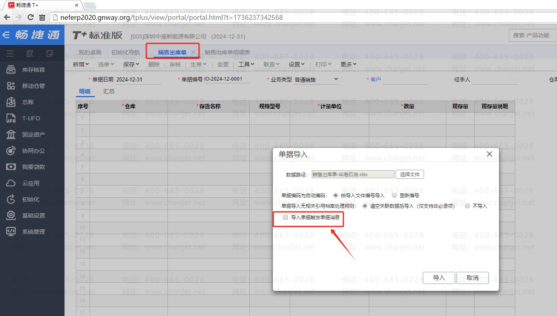Open the 基础设置 gear icon
The width and height of the screenshot is (557, 316).
click(11, 216)
